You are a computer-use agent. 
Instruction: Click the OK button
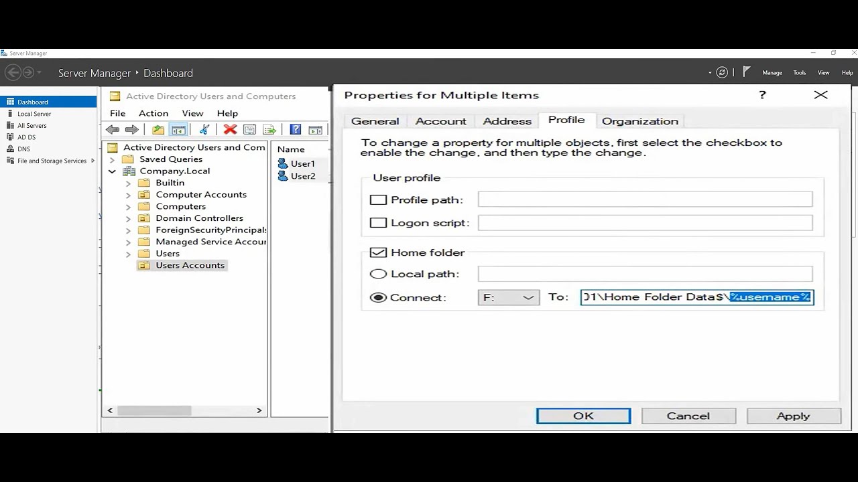pos(583,416)
